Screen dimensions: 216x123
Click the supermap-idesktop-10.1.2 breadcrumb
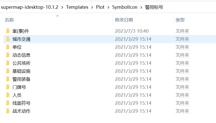pyautogui.click(x=30, y=7)
